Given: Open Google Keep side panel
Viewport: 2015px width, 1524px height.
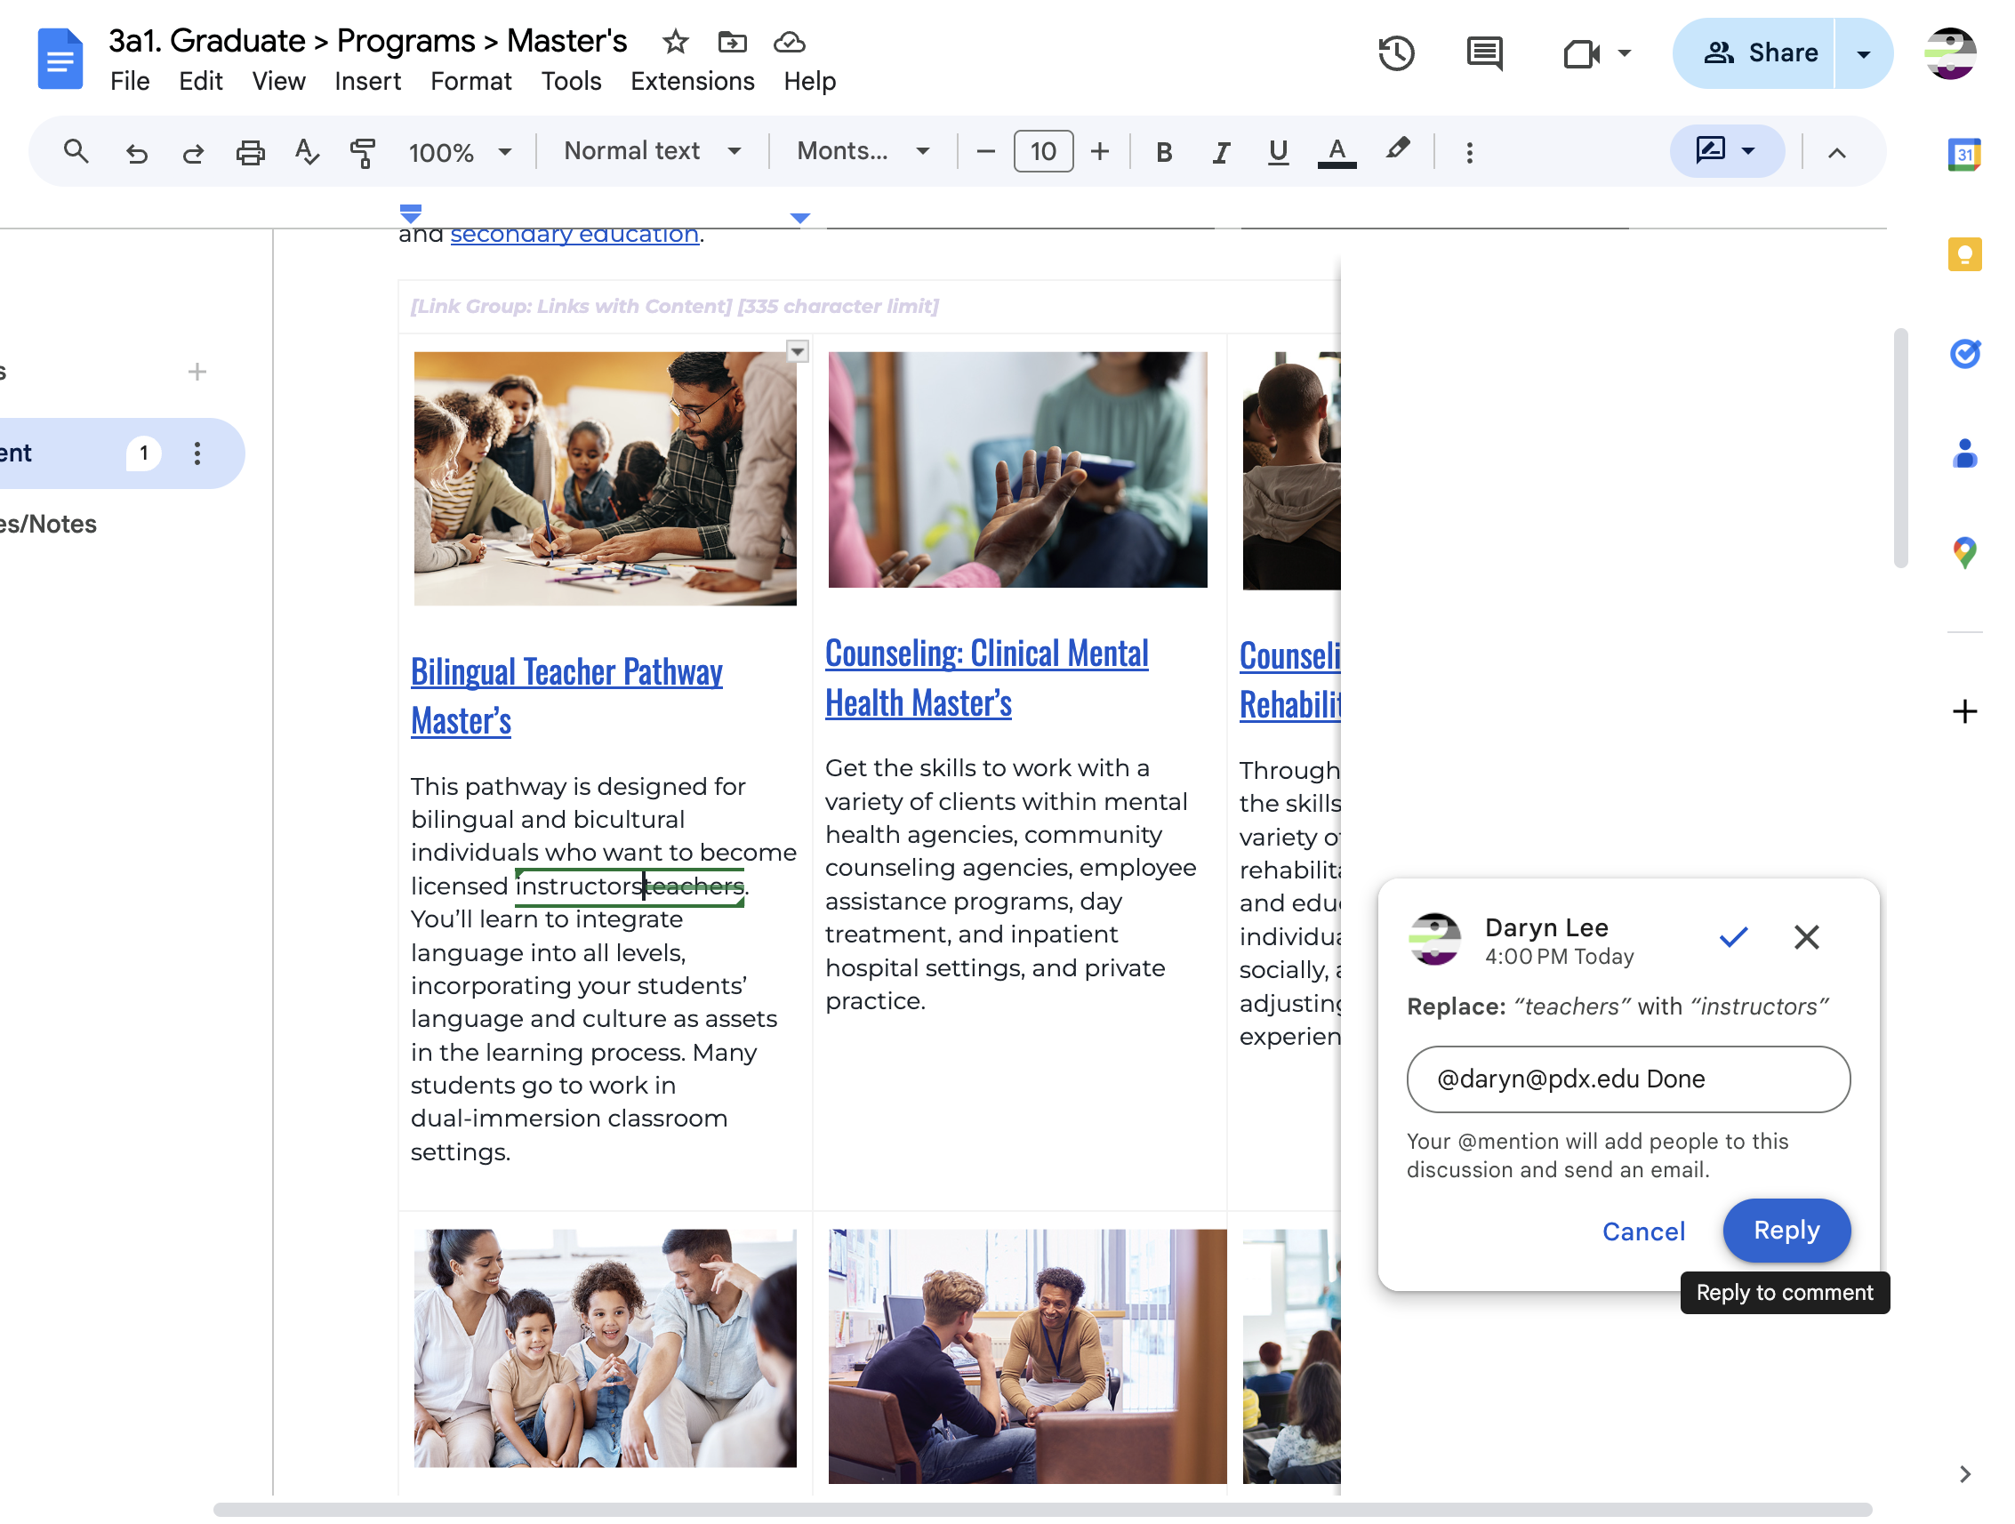Looking at the screenshot, I should pos(1964,254).
